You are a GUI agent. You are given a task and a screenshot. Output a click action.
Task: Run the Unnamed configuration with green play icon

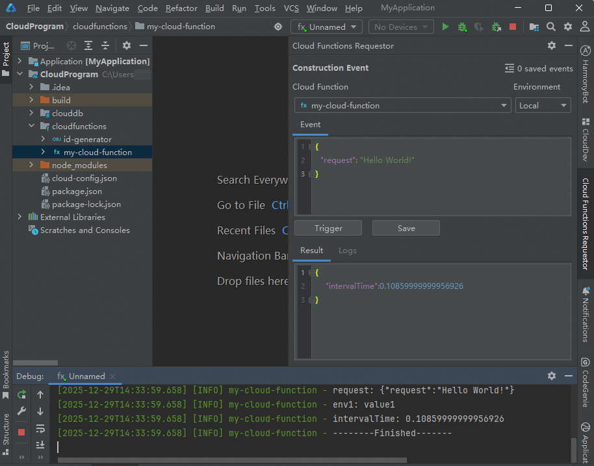[445, 27]
